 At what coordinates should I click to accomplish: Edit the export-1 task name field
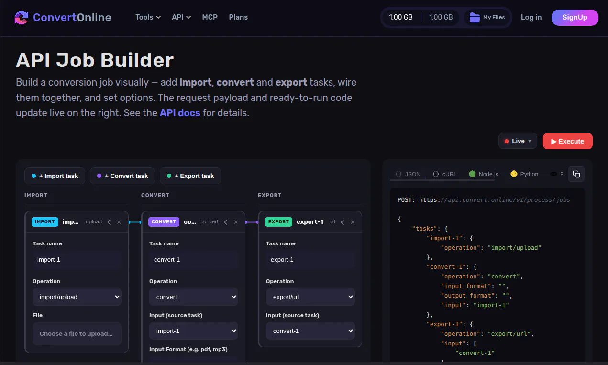pyautogui.click(x=310, y=260)
